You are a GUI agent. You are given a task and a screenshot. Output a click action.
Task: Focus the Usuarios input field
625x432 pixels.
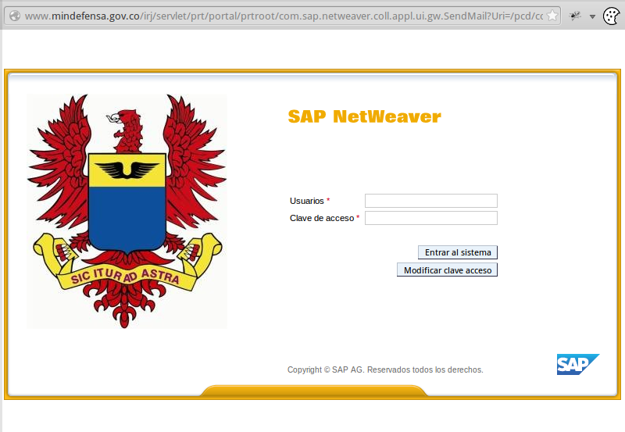(x=431, y=201)
